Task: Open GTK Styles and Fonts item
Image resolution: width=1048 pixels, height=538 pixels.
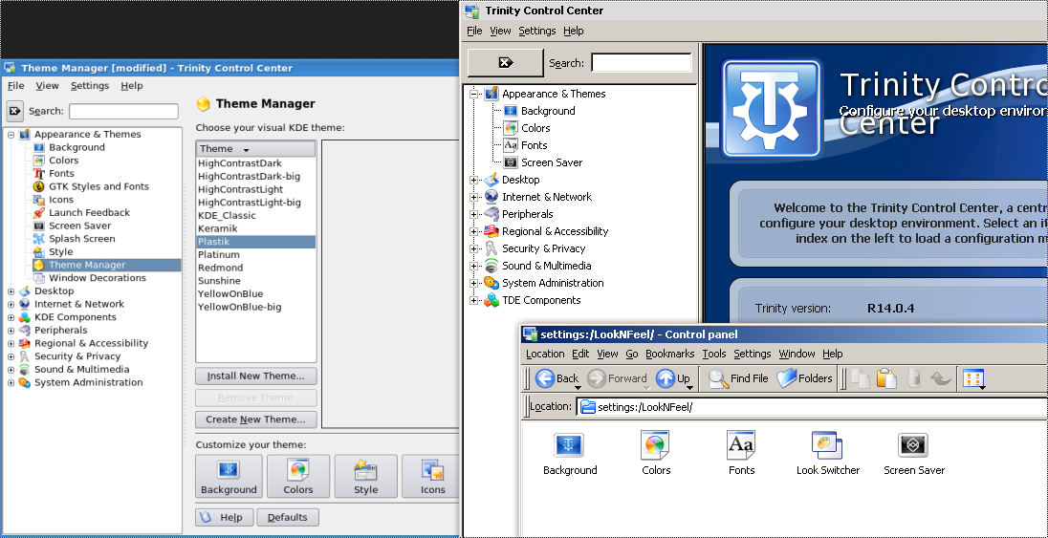Action: 98,186
